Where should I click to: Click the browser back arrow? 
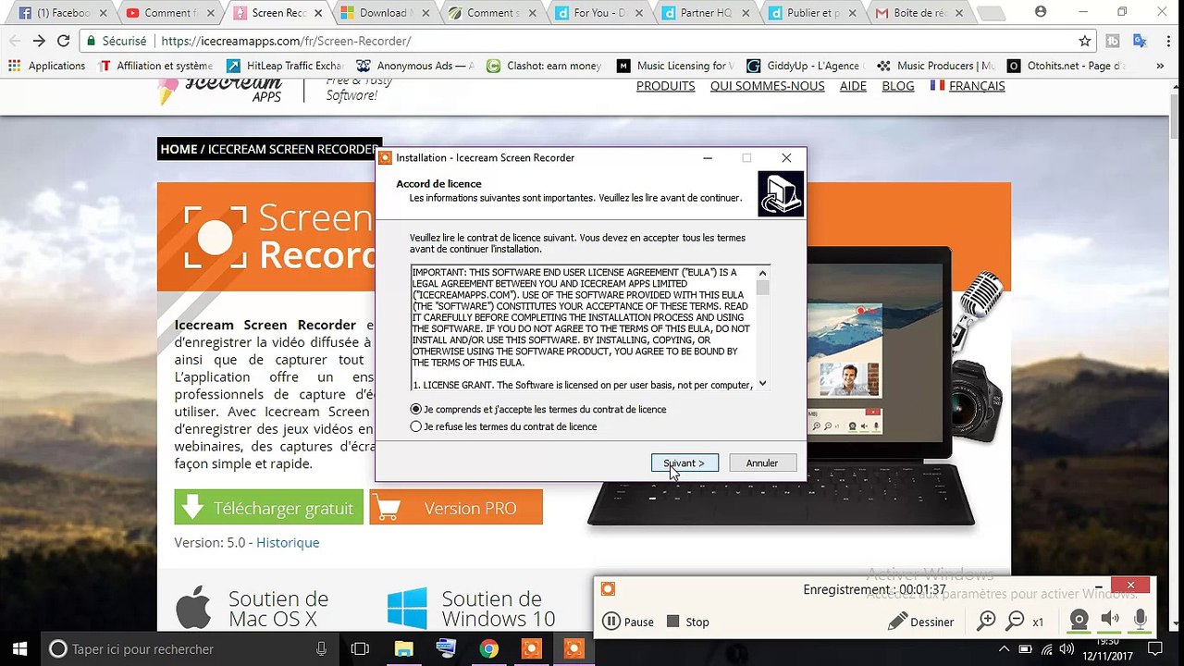click(x=15, y=41)
